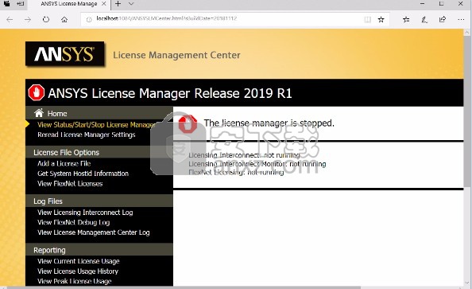Viewport: 472px width, 289px height.
Task: Refresh the page with reload icon
Action: pos(46,20)
